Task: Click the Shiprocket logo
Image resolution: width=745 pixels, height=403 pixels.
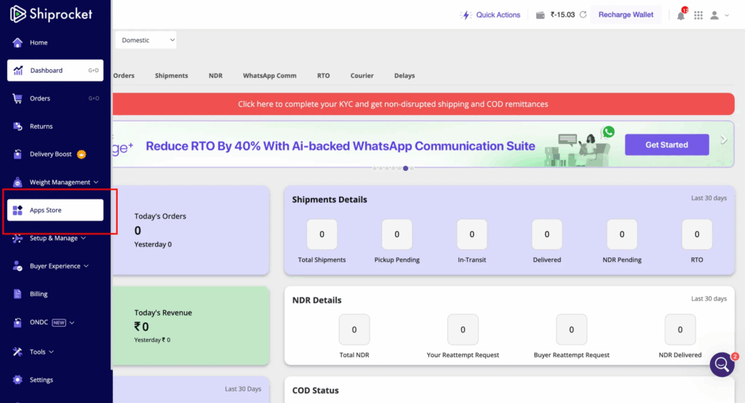Action: point(51,14)
